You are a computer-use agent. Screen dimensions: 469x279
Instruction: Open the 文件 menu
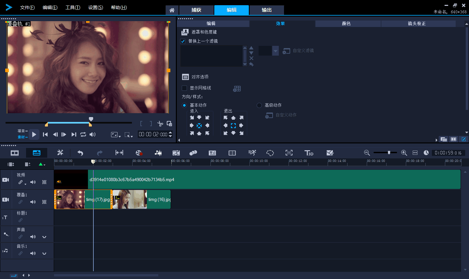(27, 7)
